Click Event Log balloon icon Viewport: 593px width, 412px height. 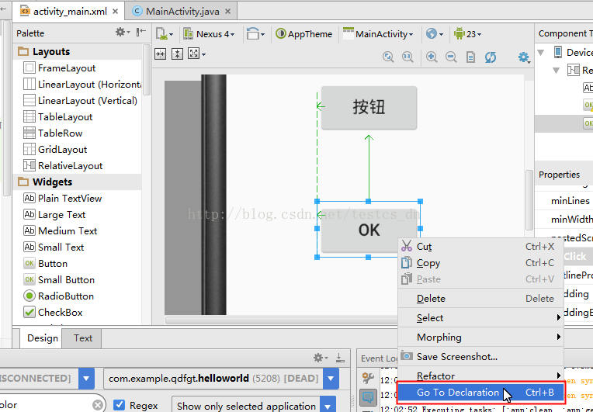click(368, 397)
